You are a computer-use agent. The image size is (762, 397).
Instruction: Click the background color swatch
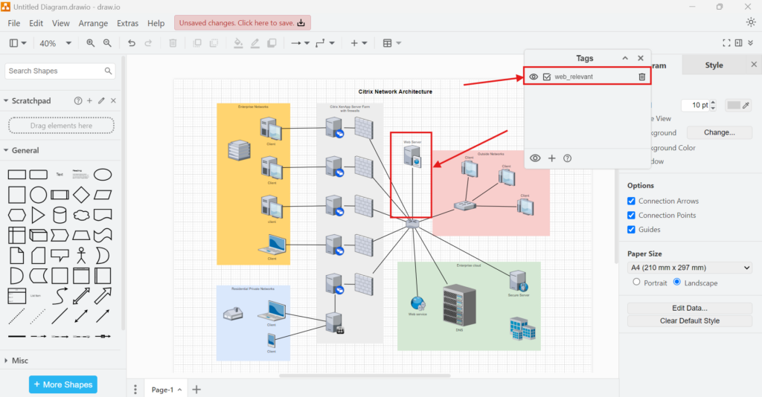tap(733, 105)
